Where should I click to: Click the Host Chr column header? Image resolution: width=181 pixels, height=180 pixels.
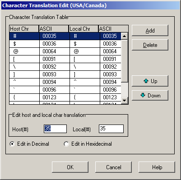(24, 29)
